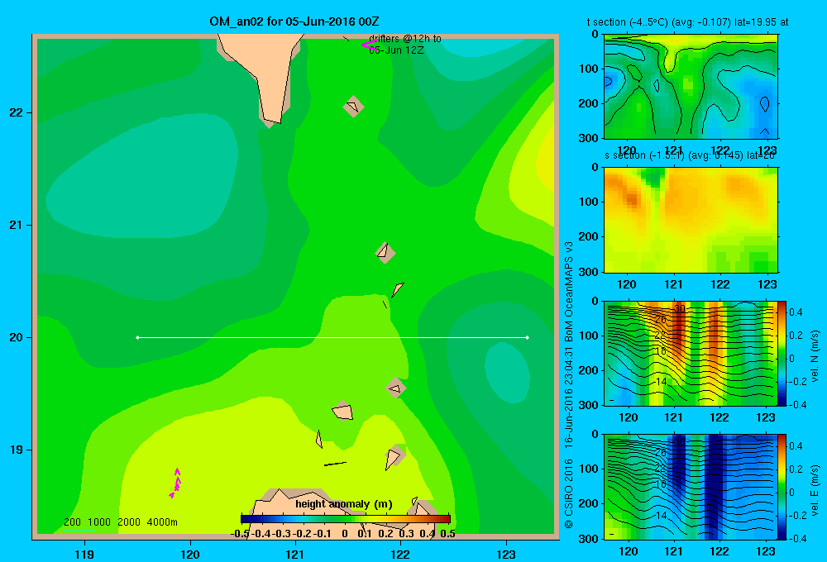The height and width of the screenshot is (562, 827).
Task: Click latitude label '19' on main map axis
Action: pos(16,450)
